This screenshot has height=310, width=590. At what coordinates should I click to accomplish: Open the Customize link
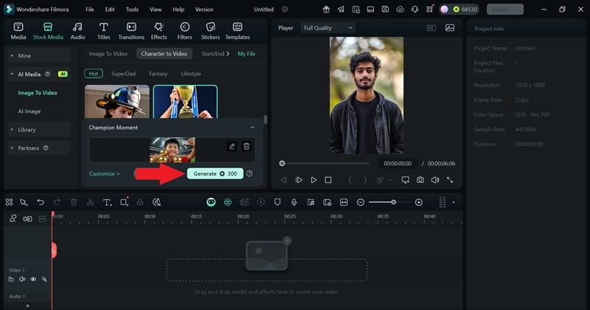[x=104, y=173]
